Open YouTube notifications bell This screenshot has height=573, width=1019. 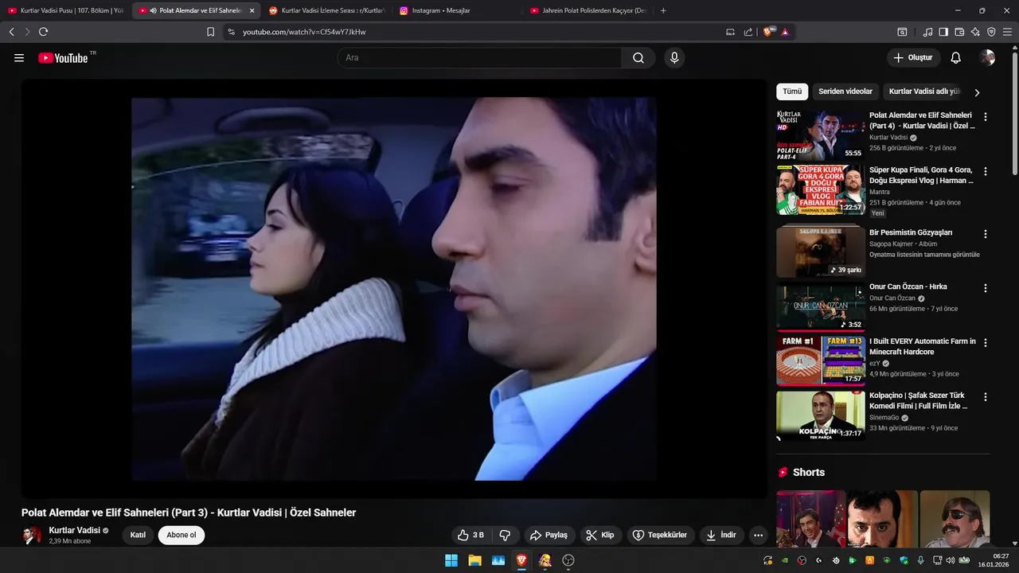coord(956,57)
